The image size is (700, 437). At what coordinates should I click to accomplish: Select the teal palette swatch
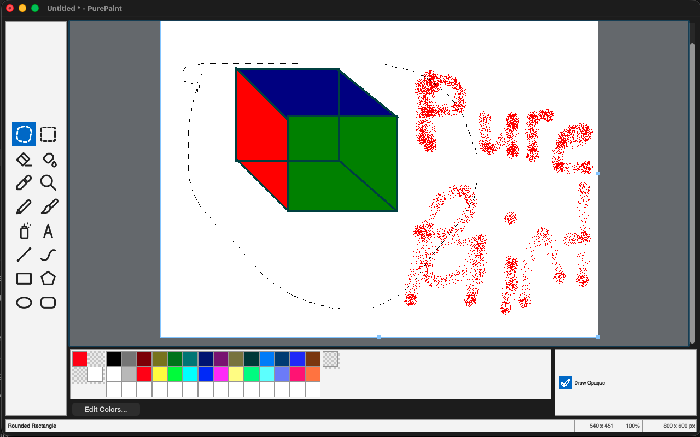tap(190, 359)
